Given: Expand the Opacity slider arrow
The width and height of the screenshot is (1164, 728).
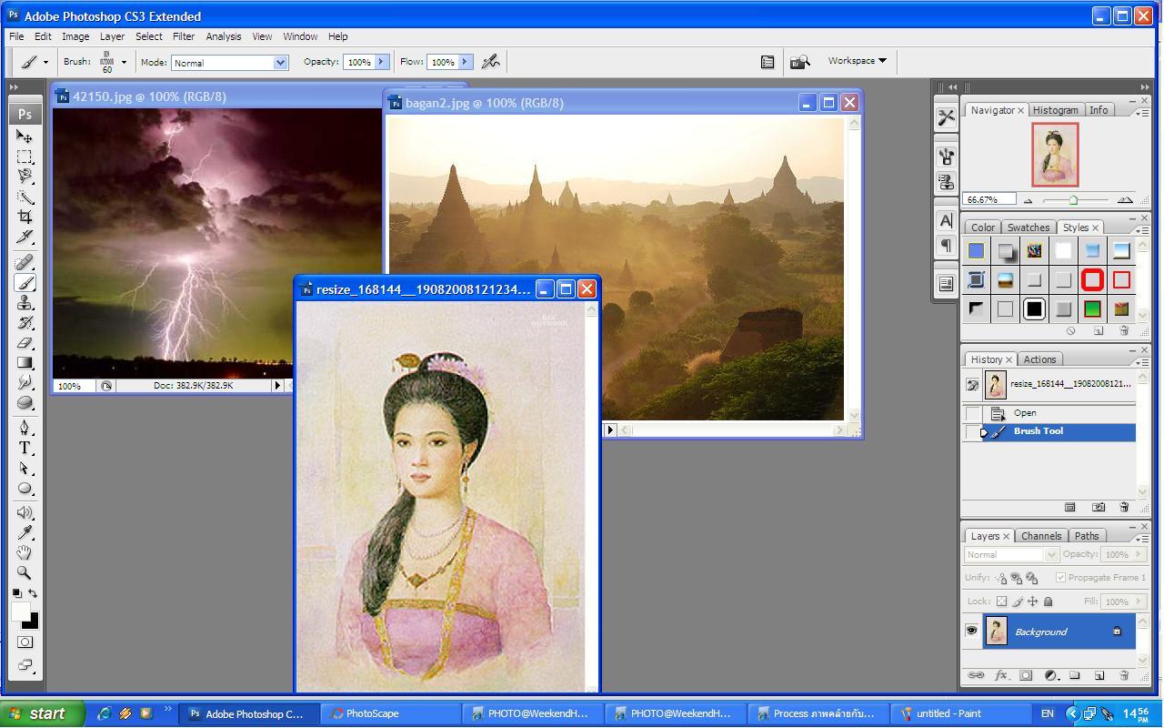Looking at the screenshot, I should pyautogui.click(x=381, y=62).
